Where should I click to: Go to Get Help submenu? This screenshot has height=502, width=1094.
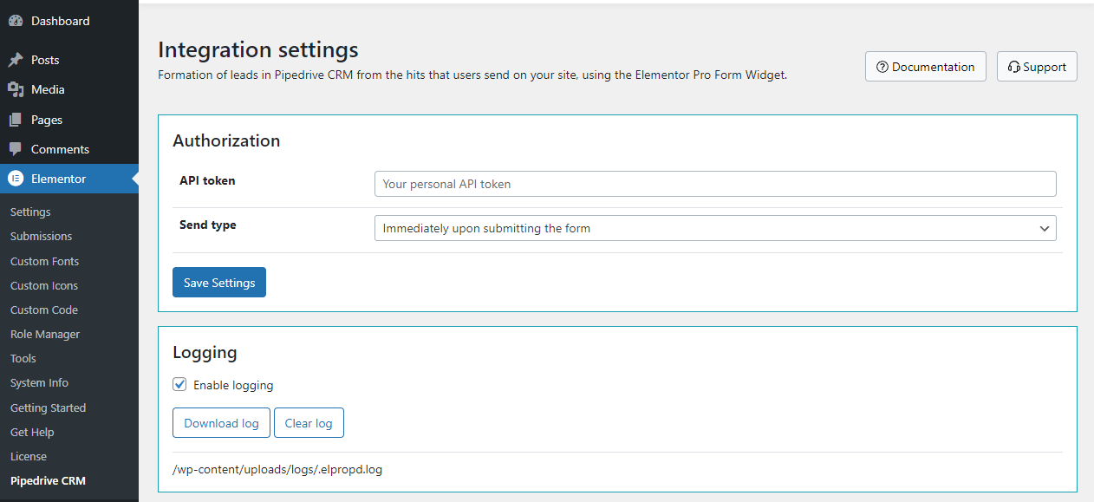[32, 432]
